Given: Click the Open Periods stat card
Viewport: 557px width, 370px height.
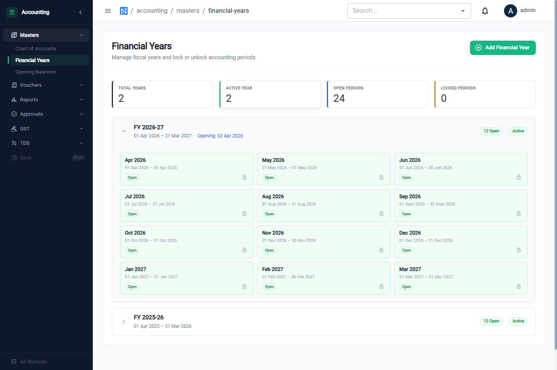Looking at the screenshot, I should pyautogui.click(x=378, y=94).
